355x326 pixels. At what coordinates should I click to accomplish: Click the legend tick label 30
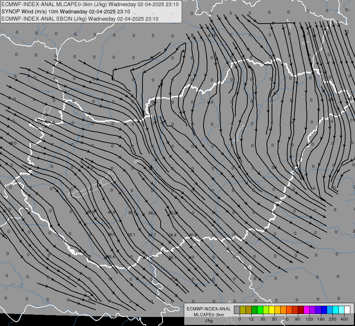pos(263,319)
